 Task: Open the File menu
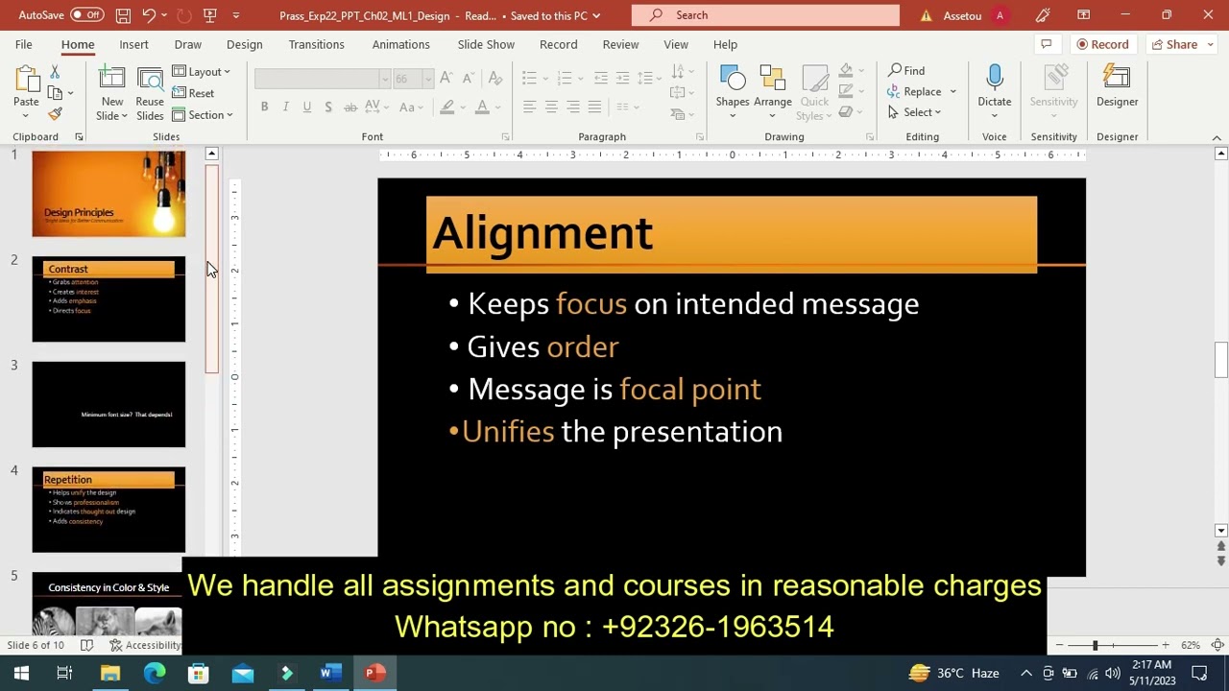click(23, 44)
